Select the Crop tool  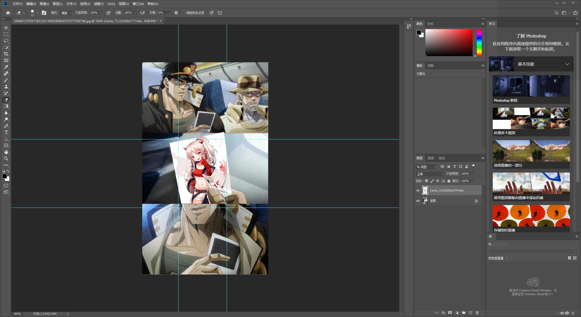pyautogui.click(x=6, y=54)
